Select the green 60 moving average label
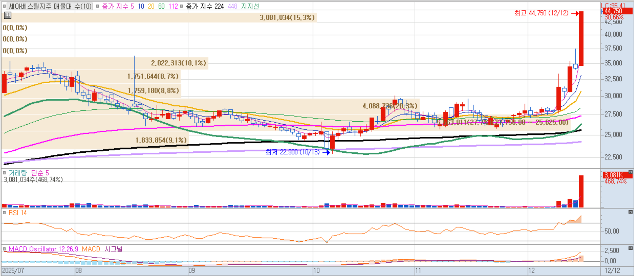This screenshot has width=634, height=276. point(161,6)
